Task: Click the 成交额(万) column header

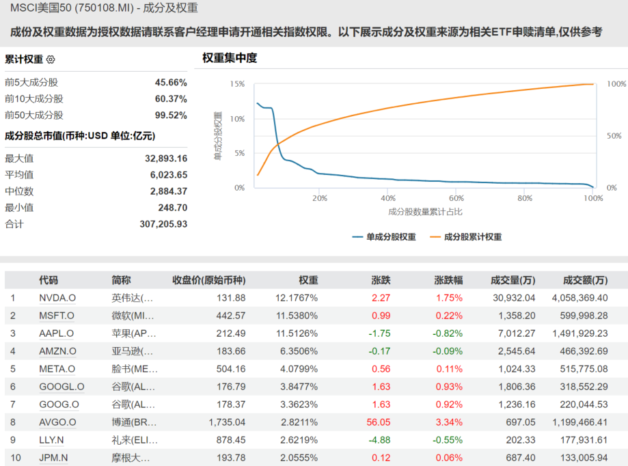Action: point(585,280)
